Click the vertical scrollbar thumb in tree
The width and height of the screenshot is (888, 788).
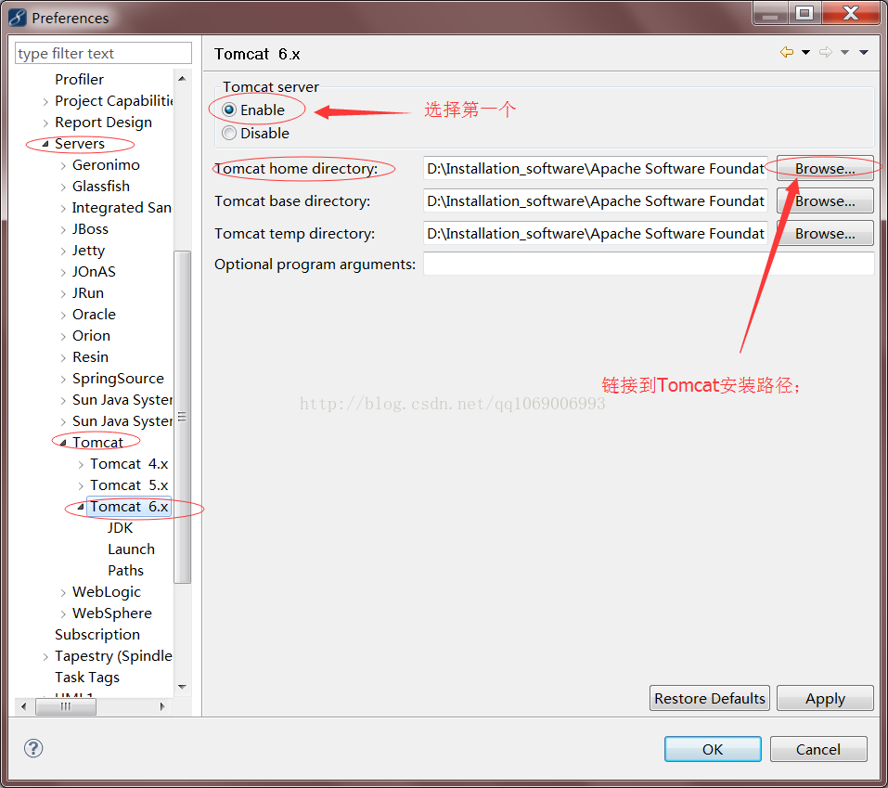click(183, 417)
